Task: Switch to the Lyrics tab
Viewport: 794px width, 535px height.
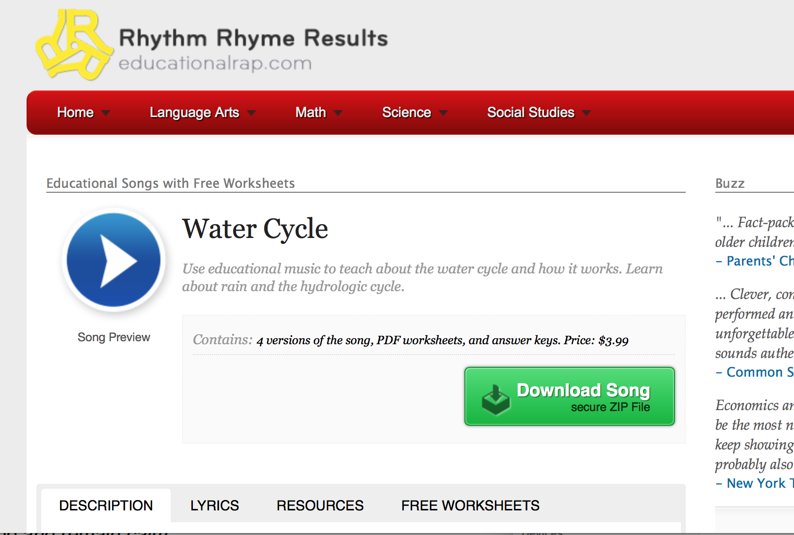Action: click(214, 505)
